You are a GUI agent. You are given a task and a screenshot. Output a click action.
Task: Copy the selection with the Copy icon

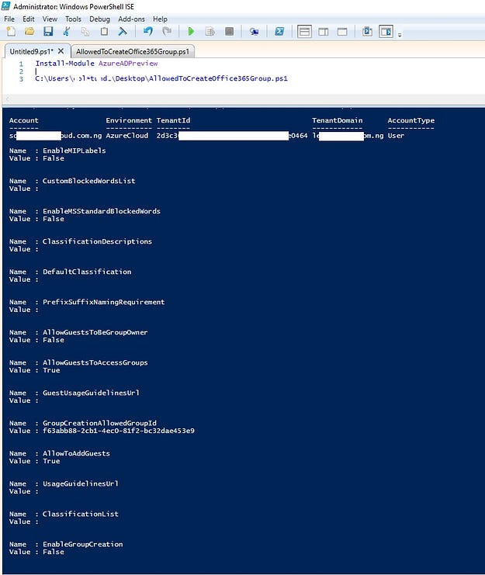tap(85, 32)
